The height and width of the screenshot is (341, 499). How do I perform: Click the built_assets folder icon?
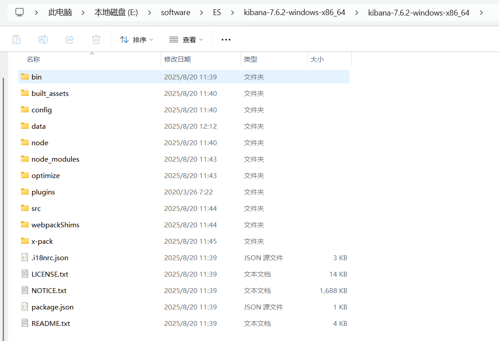pyautogui.click(x=25, y=93)
